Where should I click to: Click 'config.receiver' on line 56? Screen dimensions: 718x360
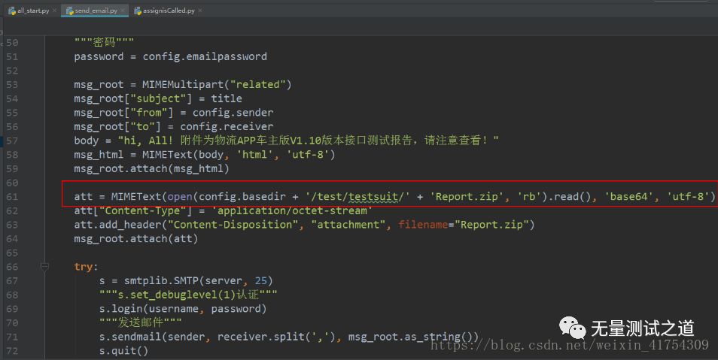pos(227,127)
